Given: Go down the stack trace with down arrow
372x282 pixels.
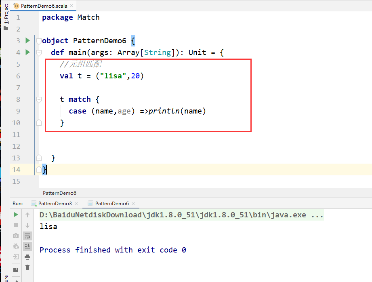Looking at the screenshot, I should pos(27,225).
